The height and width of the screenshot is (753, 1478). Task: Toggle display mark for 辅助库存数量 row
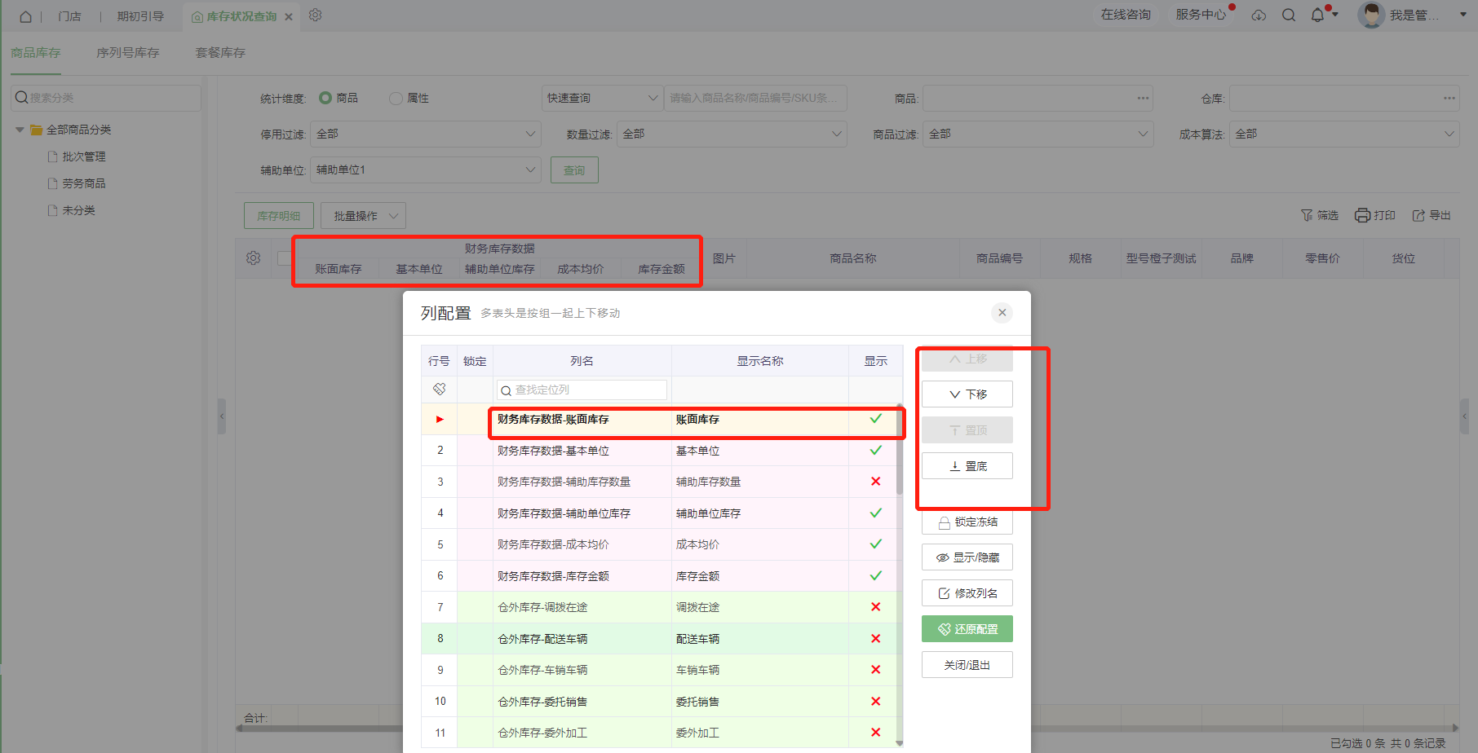875,482
